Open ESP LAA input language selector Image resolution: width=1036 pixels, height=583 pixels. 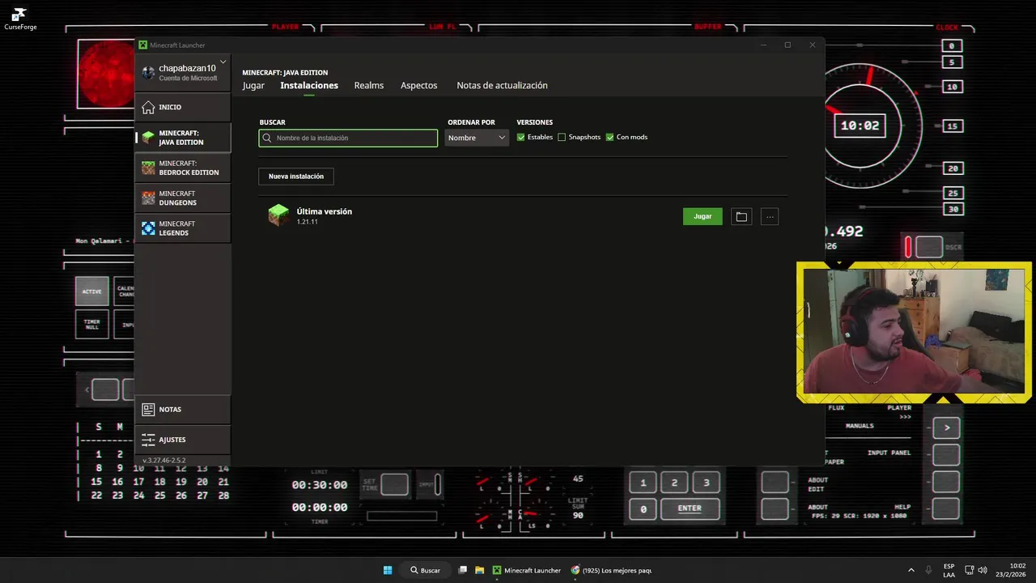pyautogui.click(x=949, y=570)
